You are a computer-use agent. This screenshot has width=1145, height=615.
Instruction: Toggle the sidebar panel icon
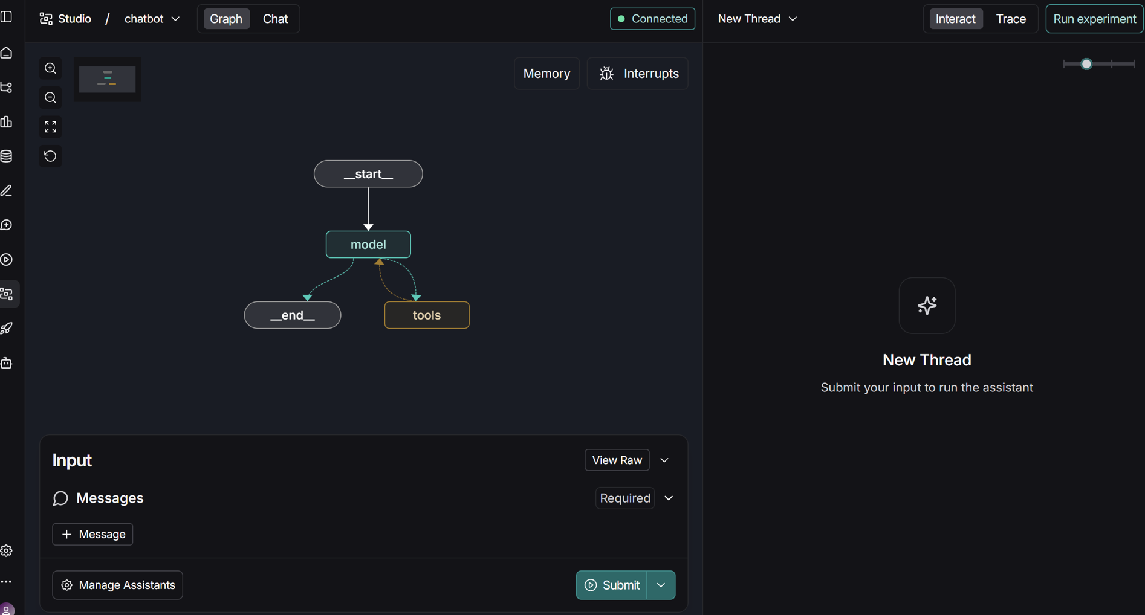coord(7,17)
